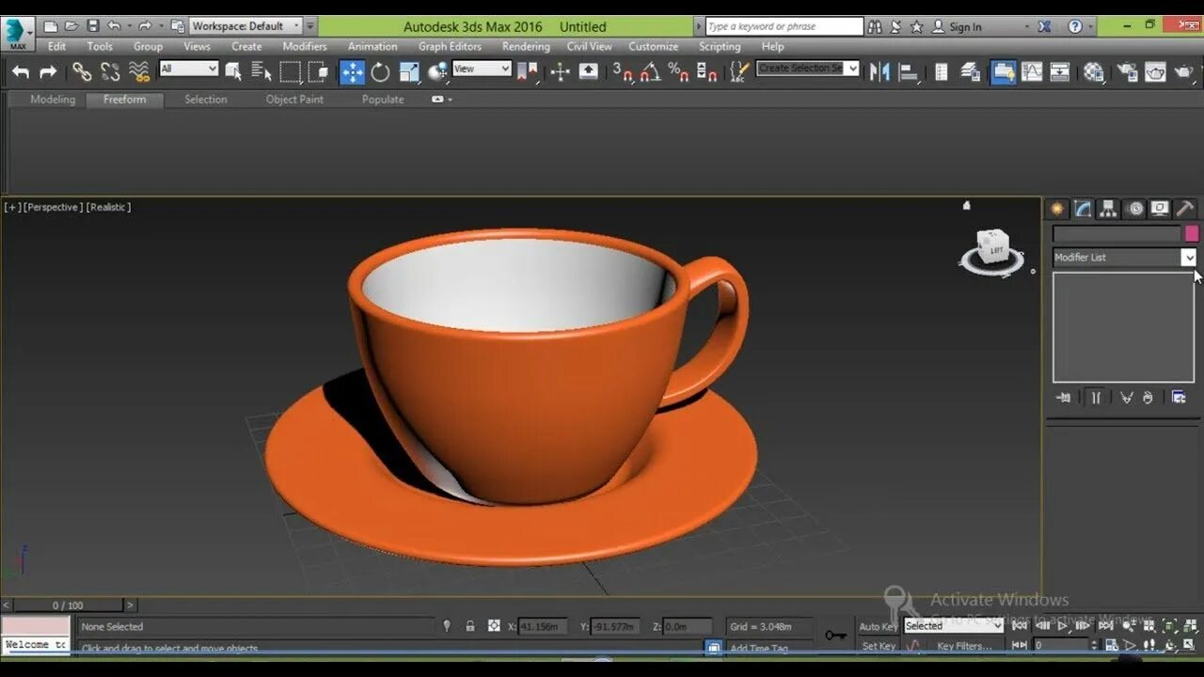Open the Mirror tool

point(879,71)
